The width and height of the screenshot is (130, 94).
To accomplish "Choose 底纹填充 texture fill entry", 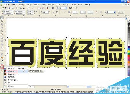I will click(16, 77).
